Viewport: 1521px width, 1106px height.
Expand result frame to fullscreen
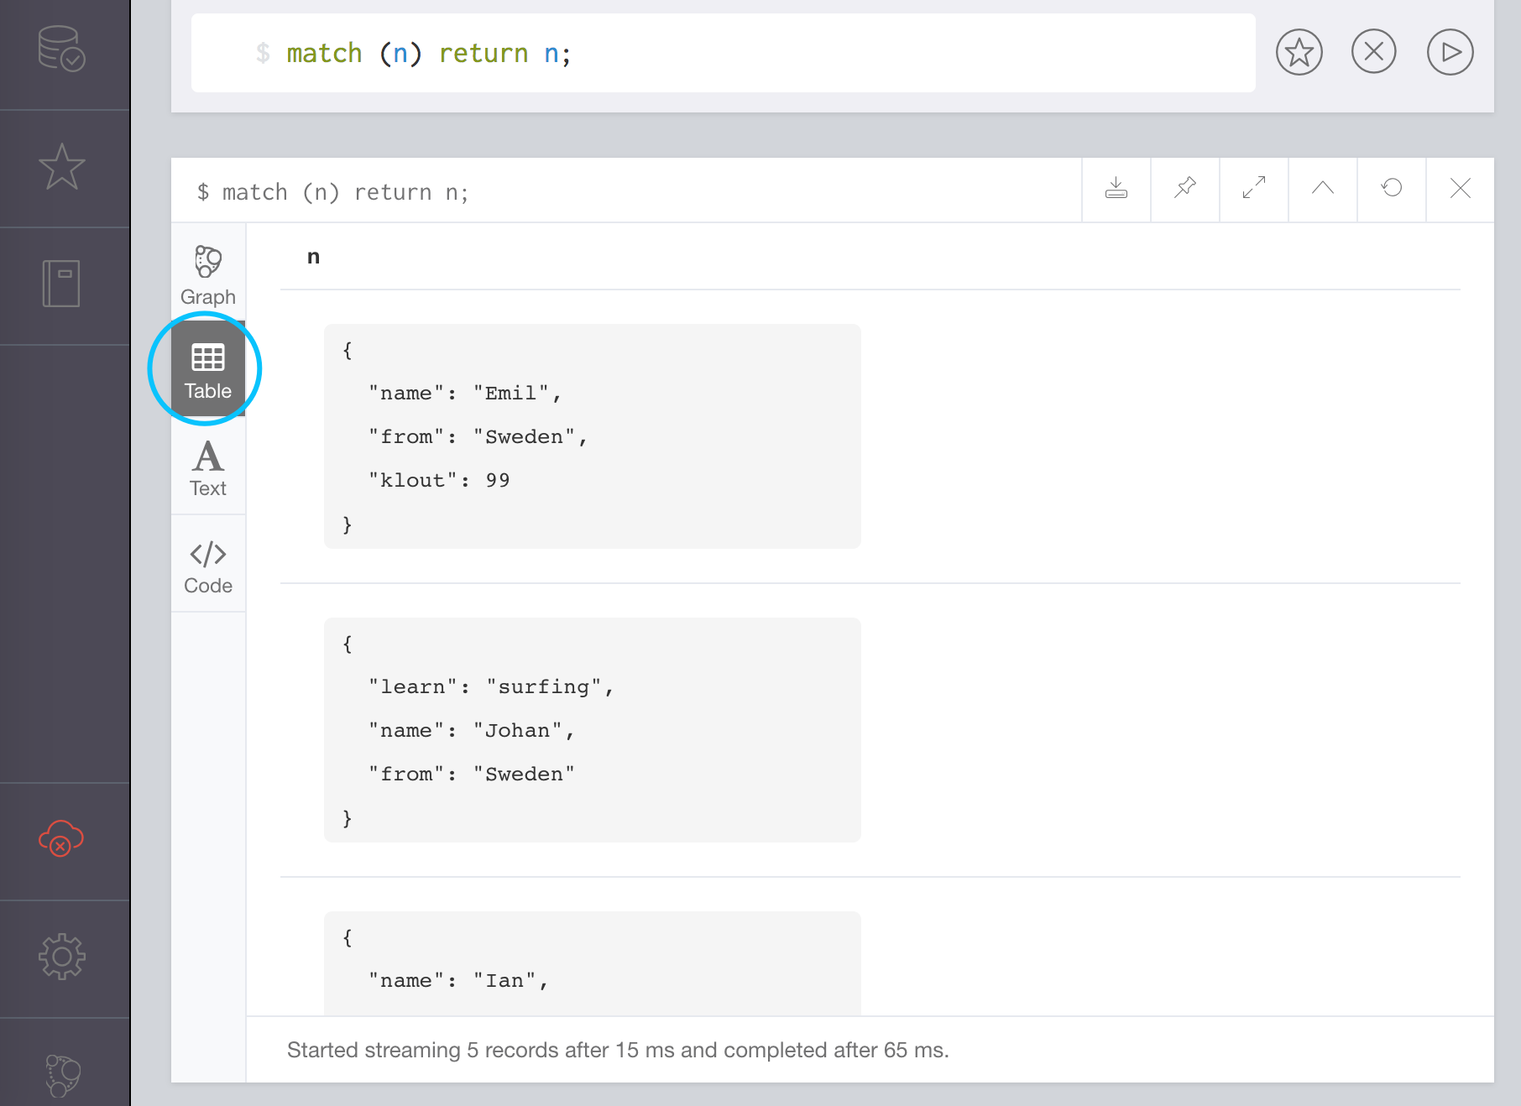1254,189
